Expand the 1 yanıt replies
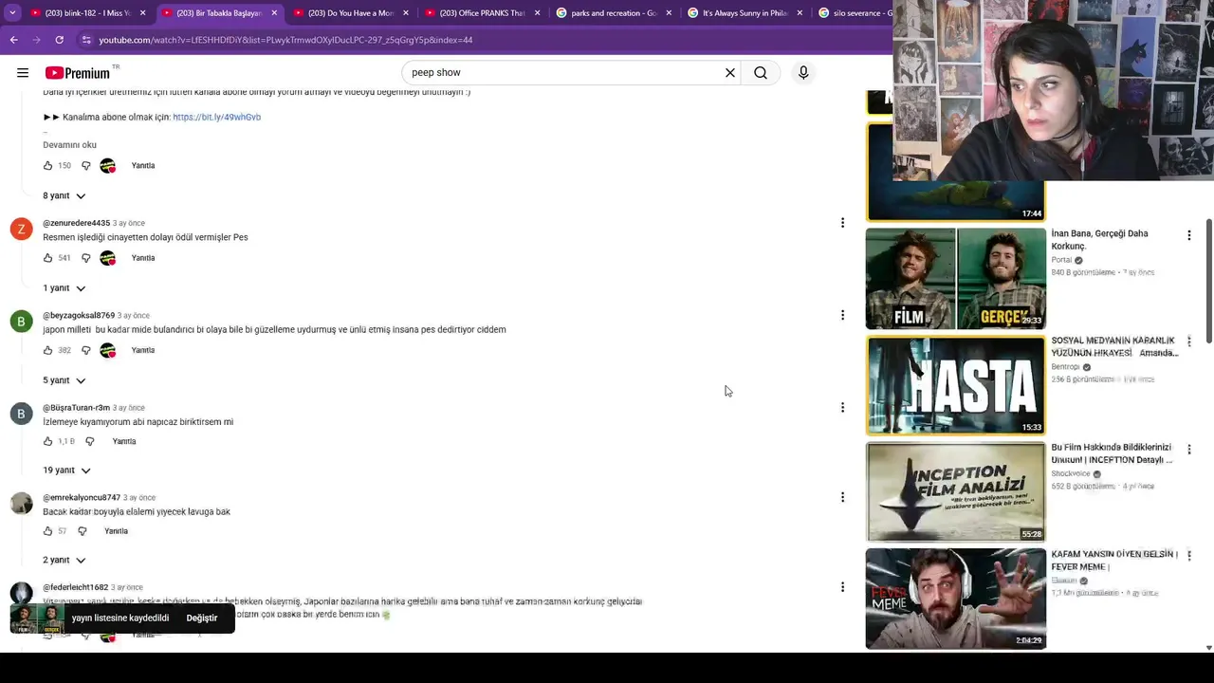The width and height of the screenshot is (1214, 683). pyautogui.click(x=64, y=287)
